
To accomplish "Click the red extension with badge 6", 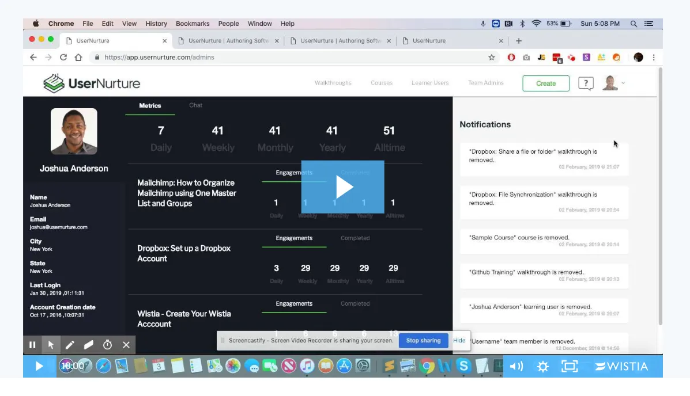I will [557, 58].
